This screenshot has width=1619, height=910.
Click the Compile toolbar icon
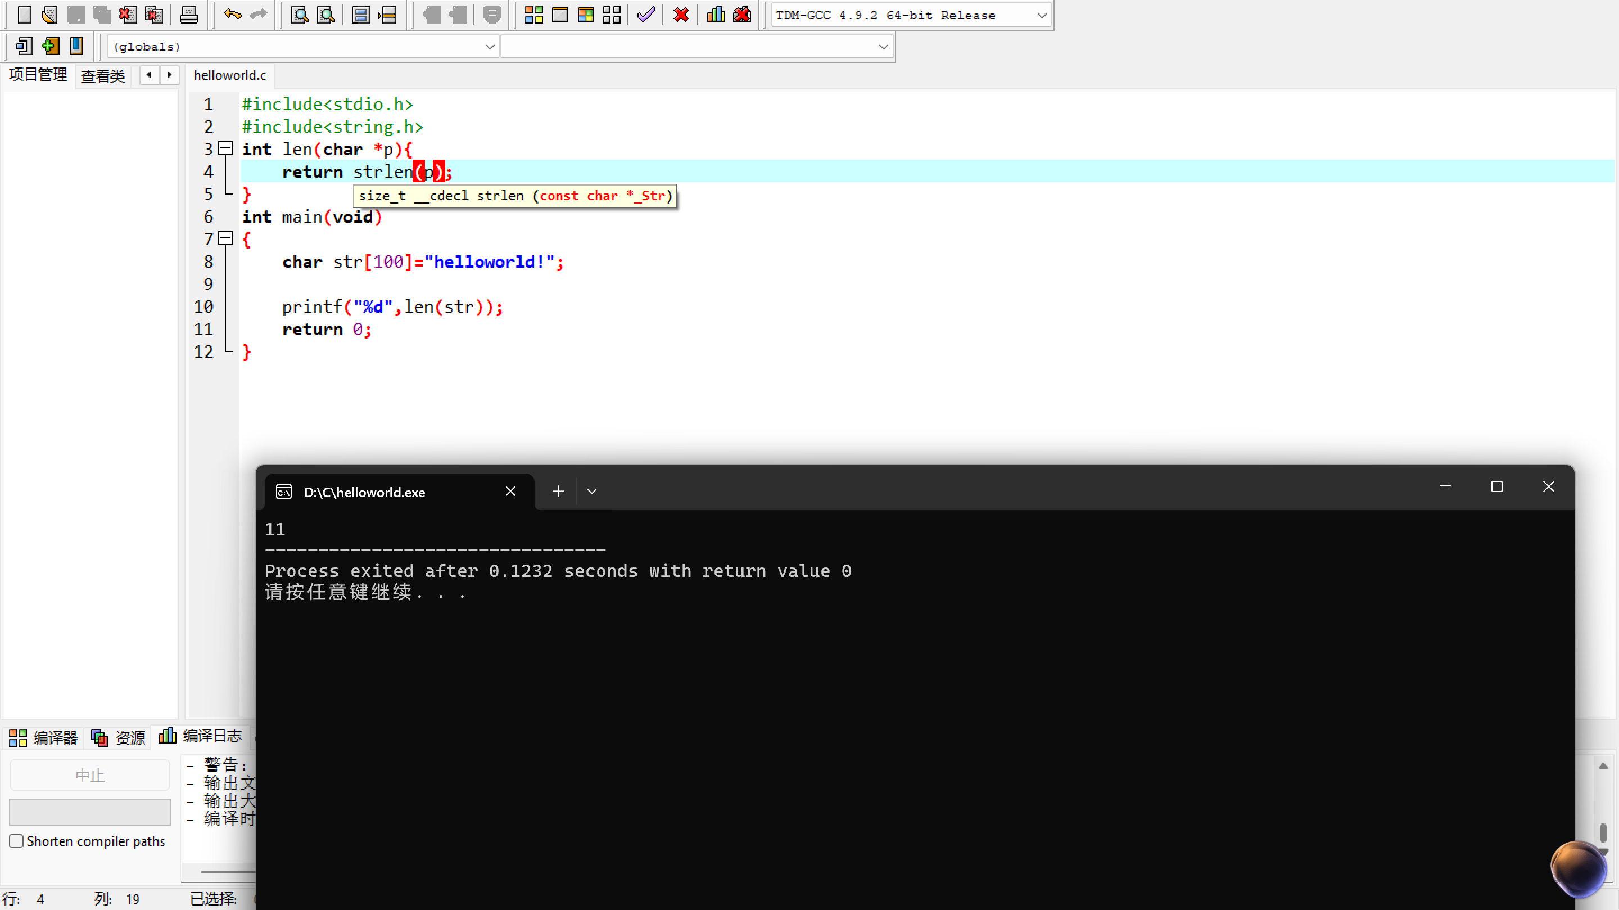coord(533,15)
